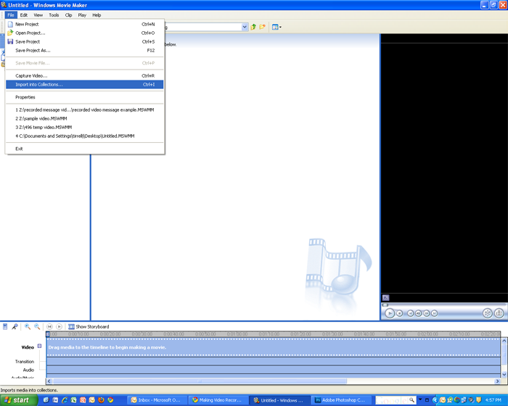The height and width of the screenshot is (406, 508).
Task: Click the Video track label
Action: tap(28, 347)
